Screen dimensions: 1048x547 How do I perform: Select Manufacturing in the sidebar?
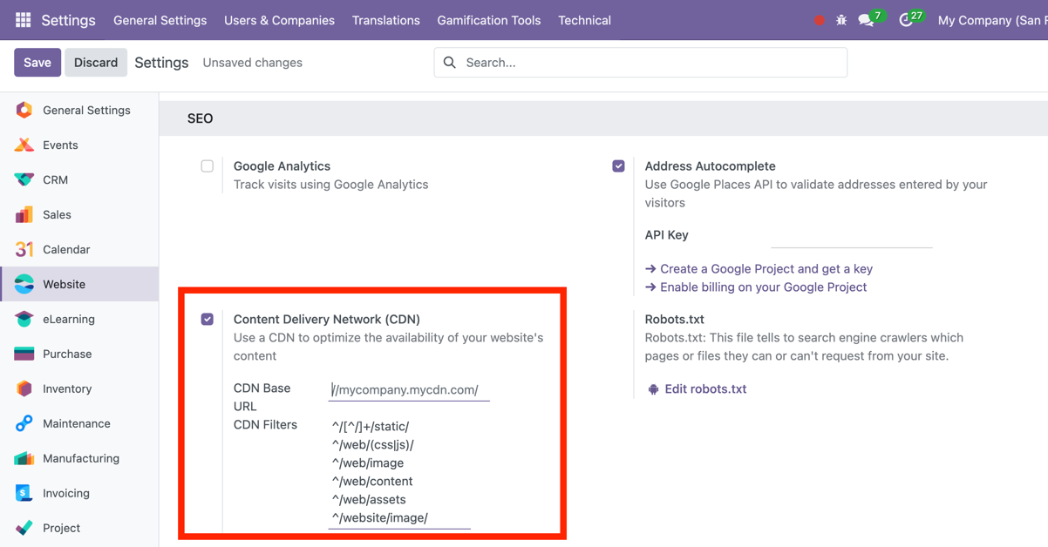point(81,459)
